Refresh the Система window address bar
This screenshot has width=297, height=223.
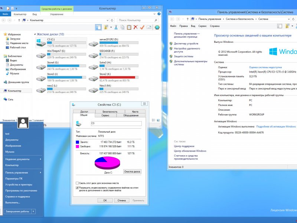tap(293, 19)
